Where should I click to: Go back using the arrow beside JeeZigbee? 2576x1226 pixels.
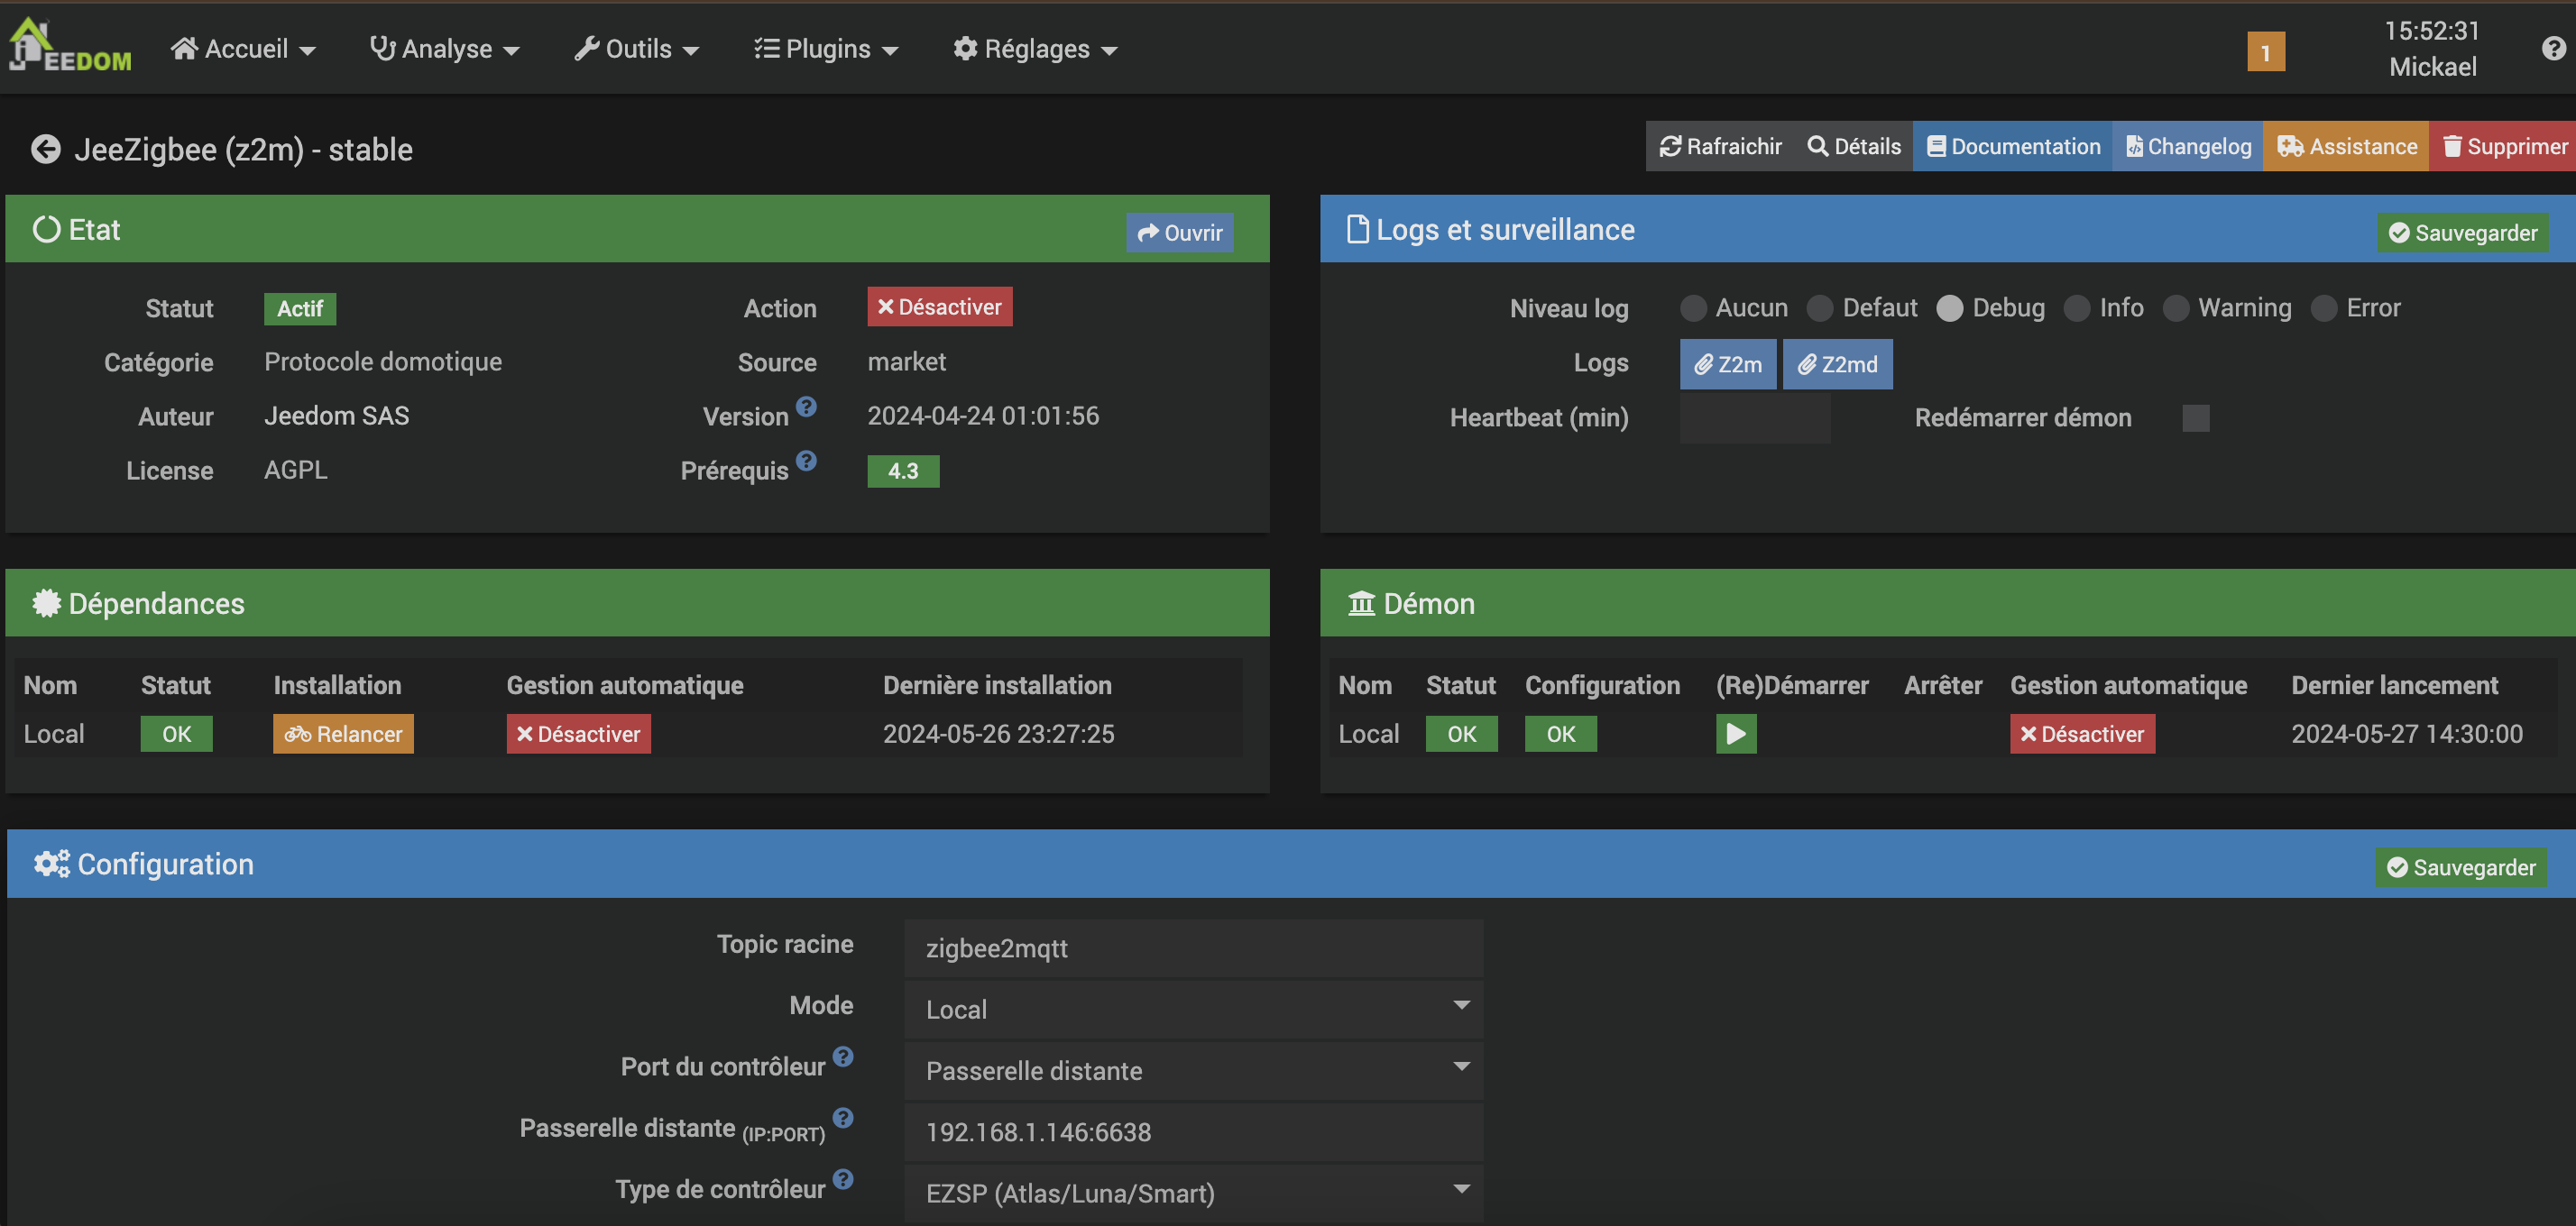pyautogui.click(x=46, y=150)
